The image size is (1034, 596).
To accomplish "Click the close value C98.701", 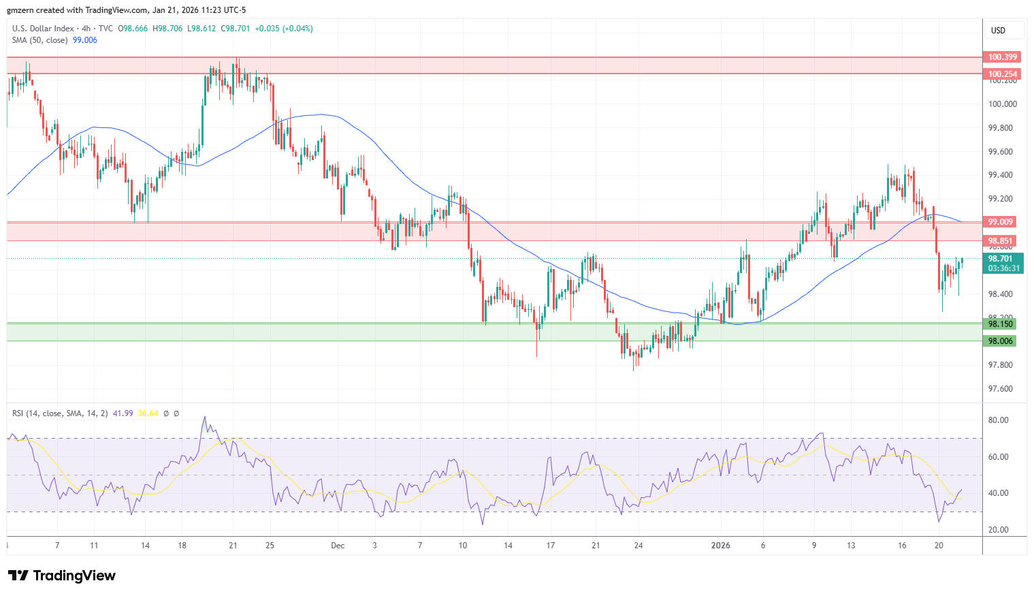I will tap(235, 29).
